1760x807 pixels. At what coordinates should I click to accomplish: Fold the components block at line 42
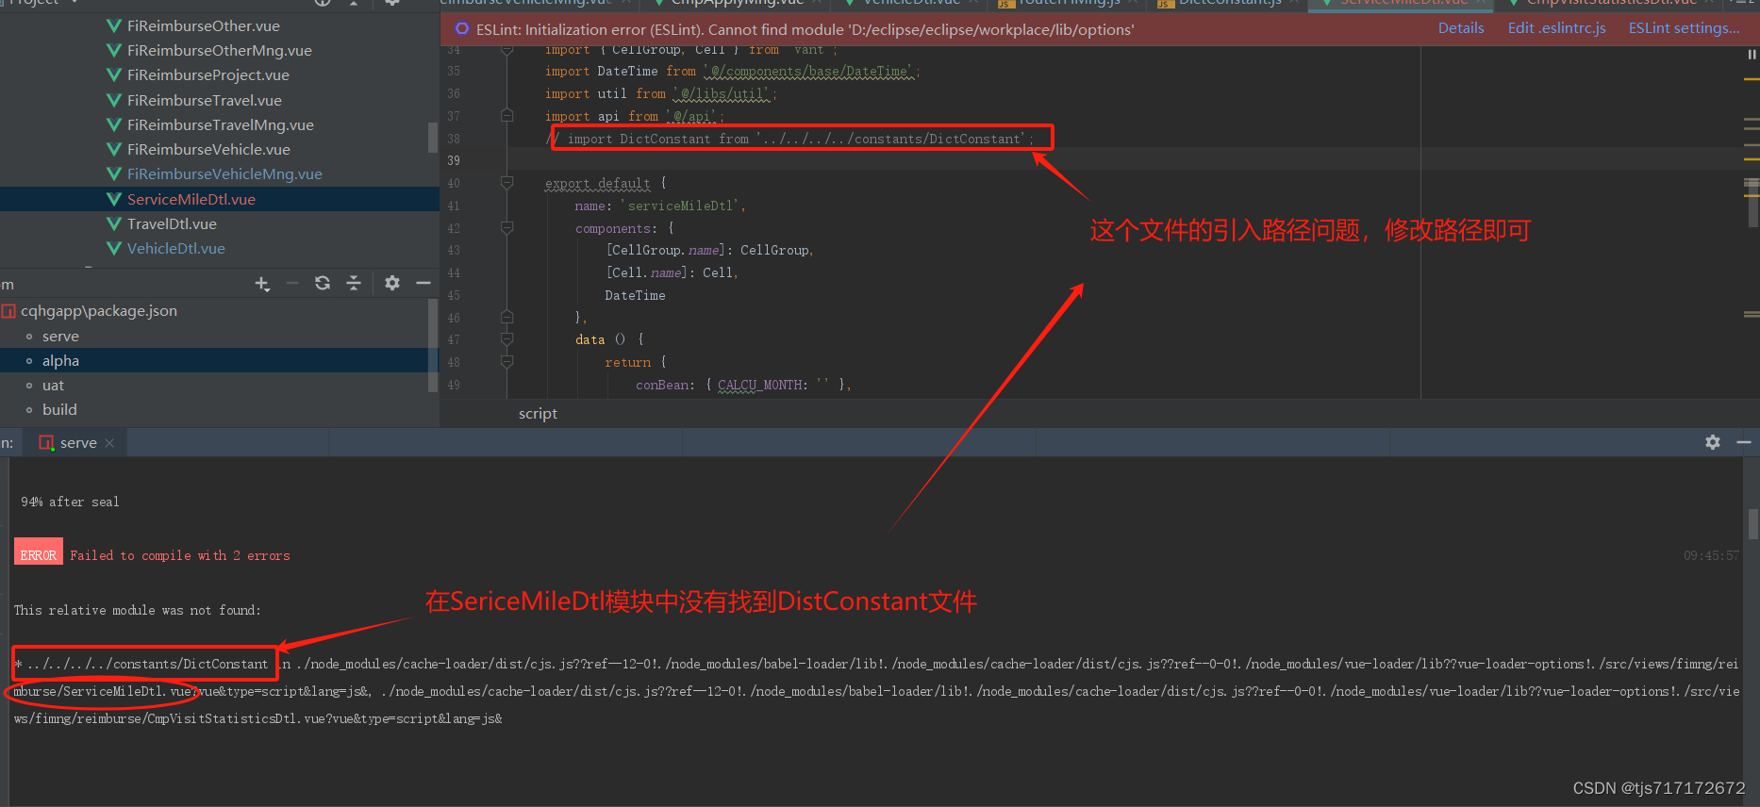(x=506, y=228)
